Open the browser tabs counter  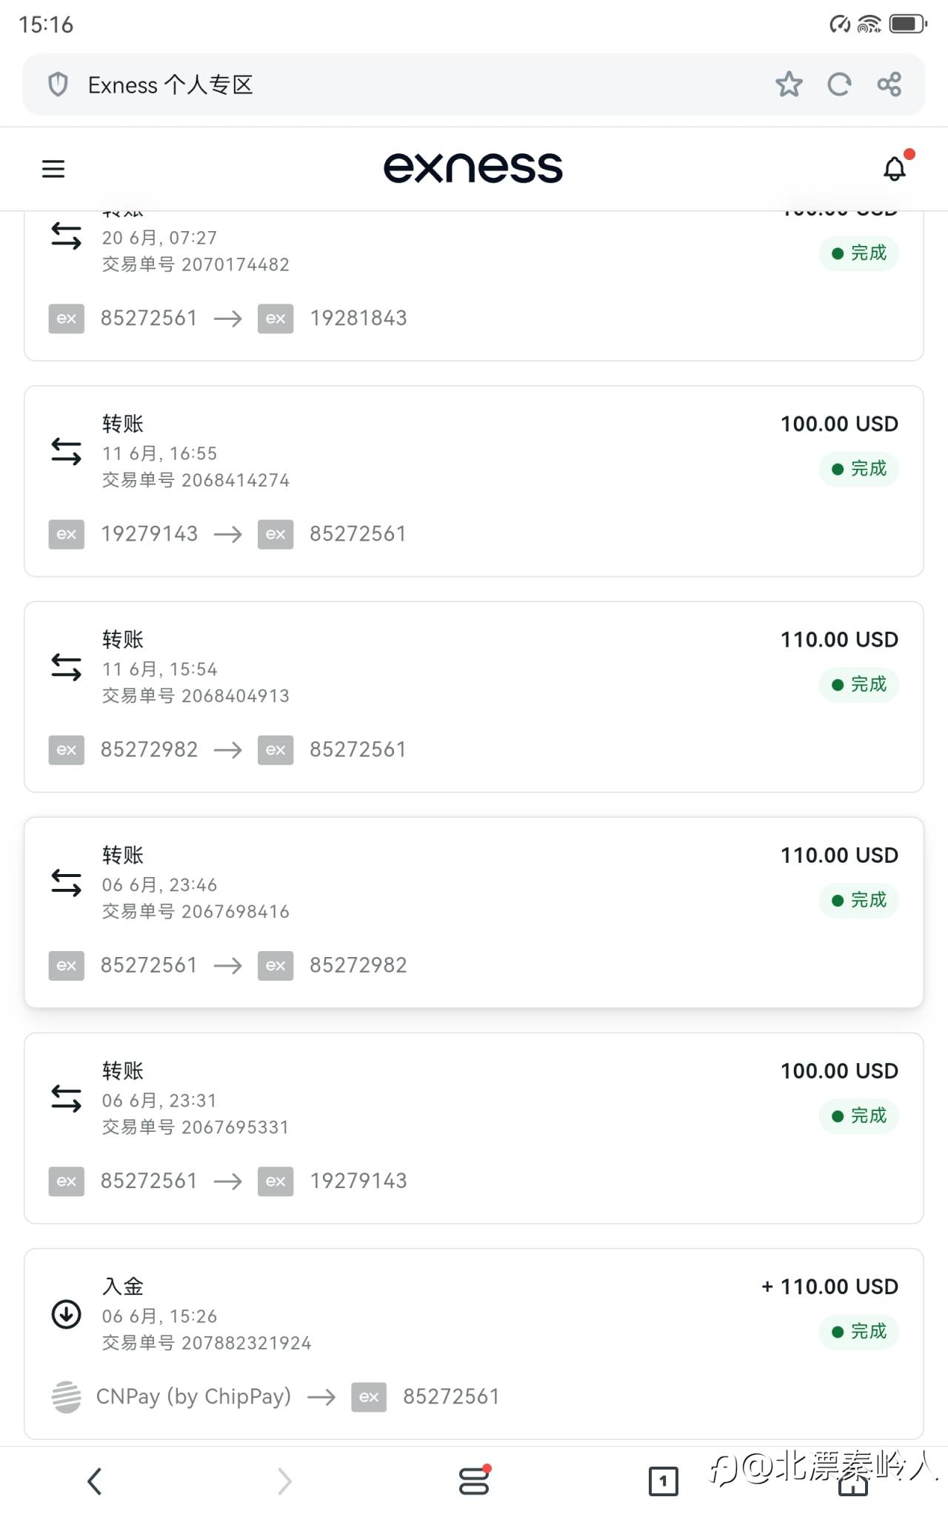click(663, 1481)
